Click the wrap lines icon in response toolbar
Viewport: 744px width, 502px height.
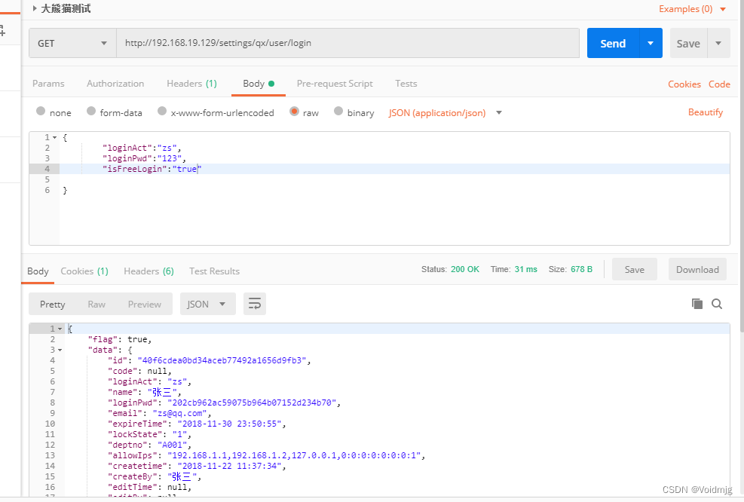click(255, 304)
